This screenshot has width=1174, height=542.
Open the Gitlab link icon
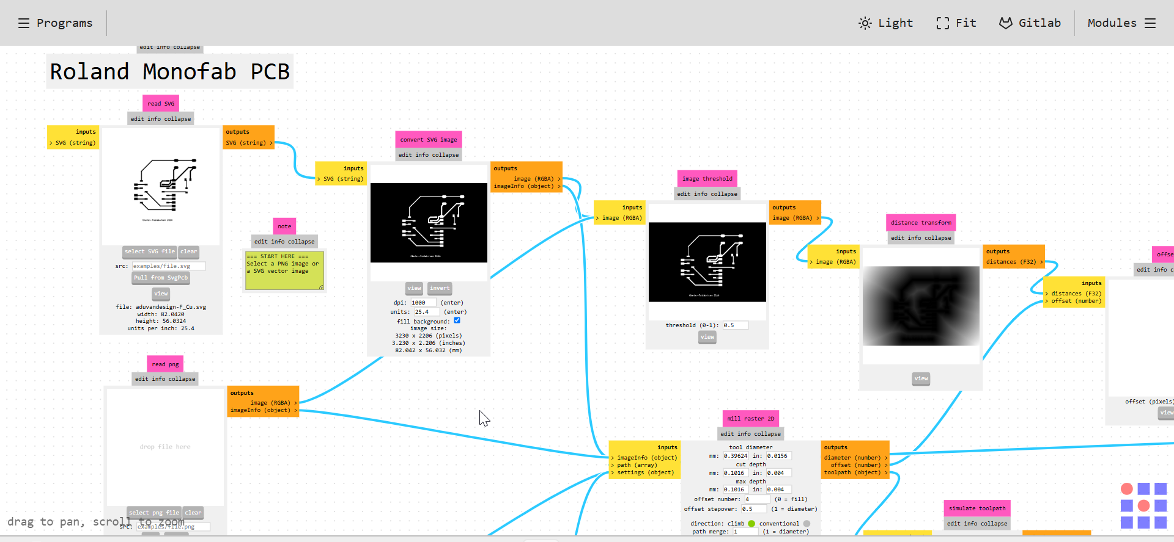pyautogui.click(x=1005, y=23)
